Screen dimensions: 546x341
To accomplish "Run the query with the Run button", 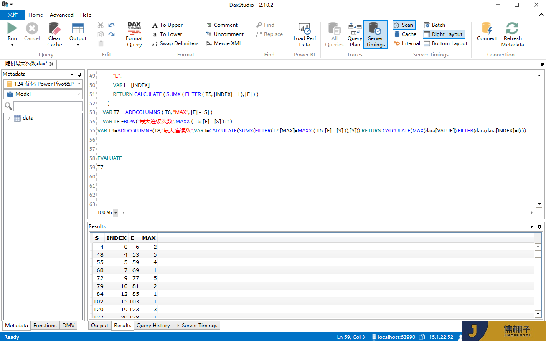I will 13,32.
